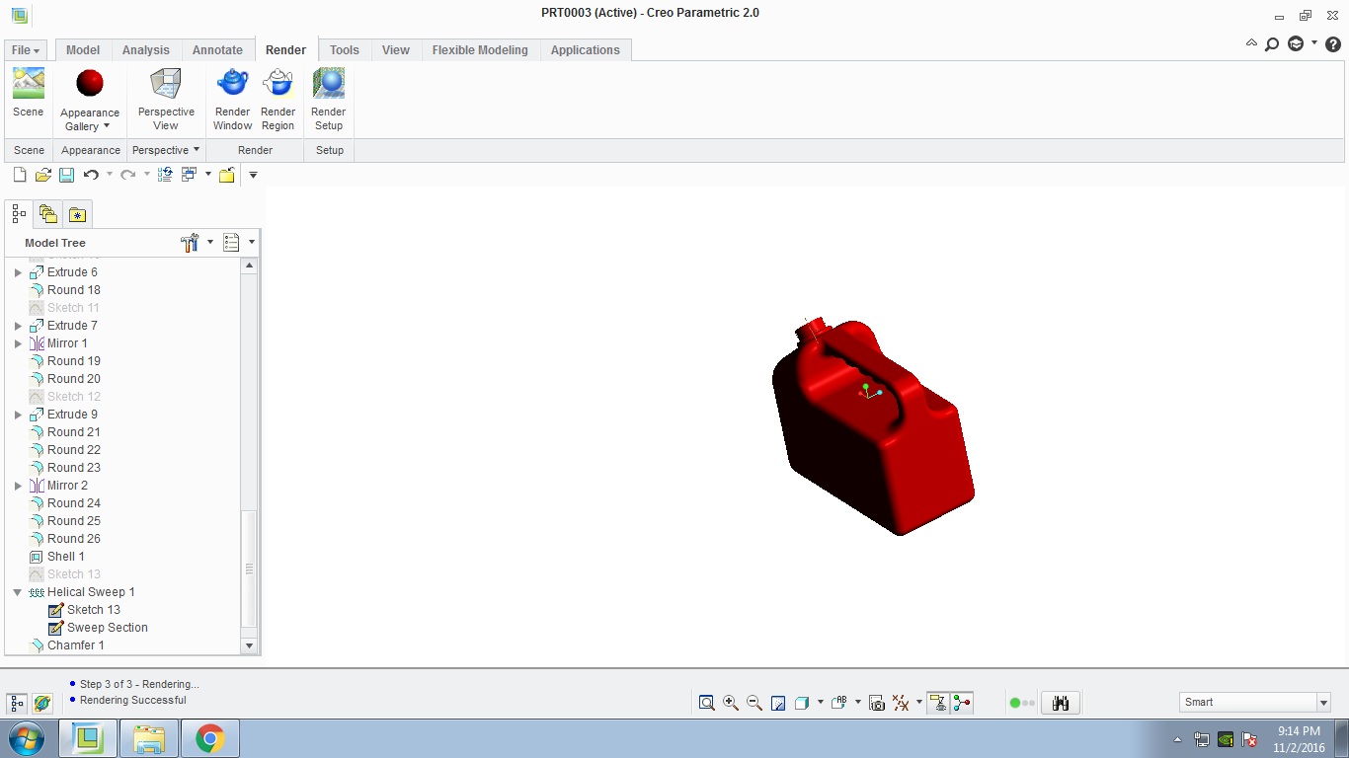
Task: Open the Model Tree show dropdown arrow
Action: pyautogui.click(x=251, y=242)
